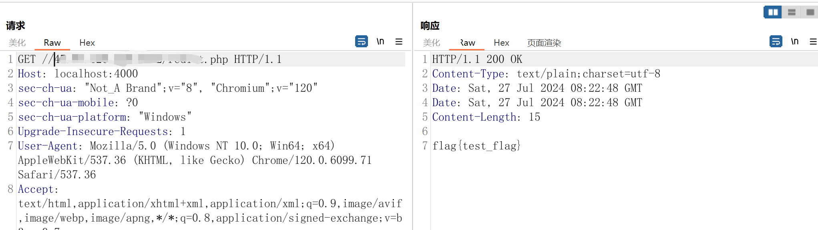Screen dimensions: 818x230
Task: Switch to tabbed combined layout icon
Action: [810, 12]
